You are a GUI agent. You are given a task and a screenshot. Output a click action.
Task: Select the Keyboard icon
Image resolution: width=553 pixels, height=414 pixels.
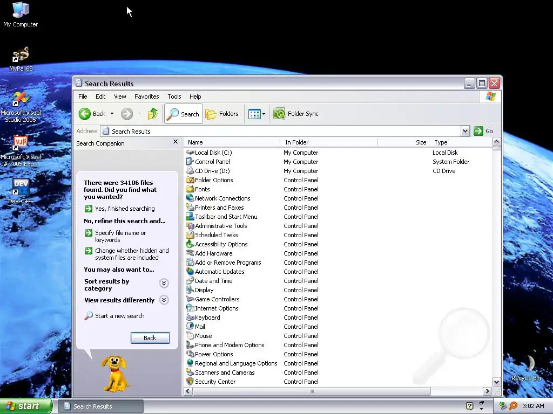pyautogui.click(x=190, y=317)
